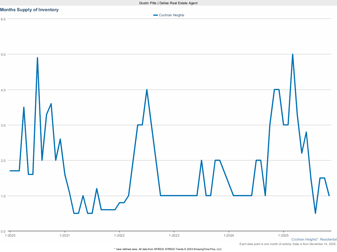Expand the 1-2023 axis label options
Viewport: 337px width, 252px height.
[x=175, y=235]
